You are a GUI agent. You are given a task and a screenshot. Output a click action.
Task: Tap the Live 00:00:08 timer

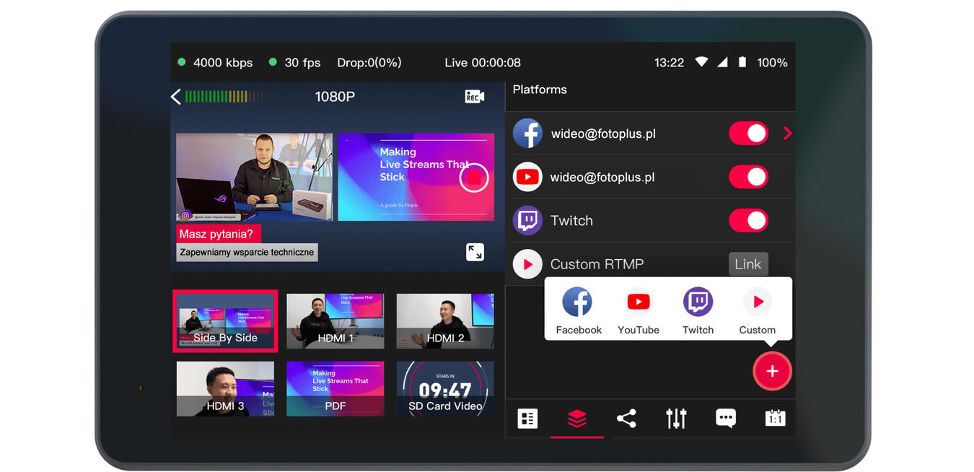click(x=483, y=63)
